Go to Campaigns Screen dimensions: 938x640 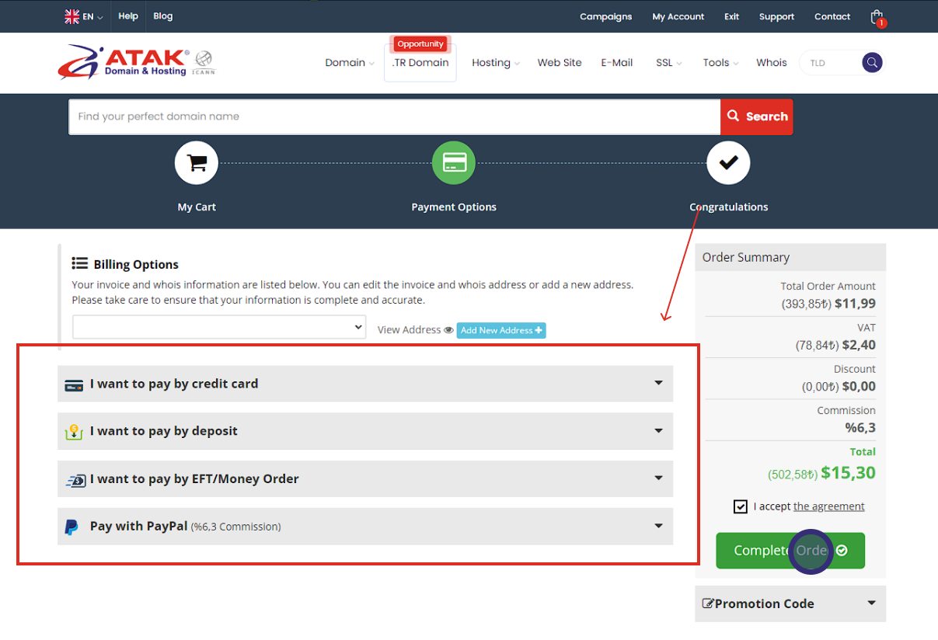606,17
